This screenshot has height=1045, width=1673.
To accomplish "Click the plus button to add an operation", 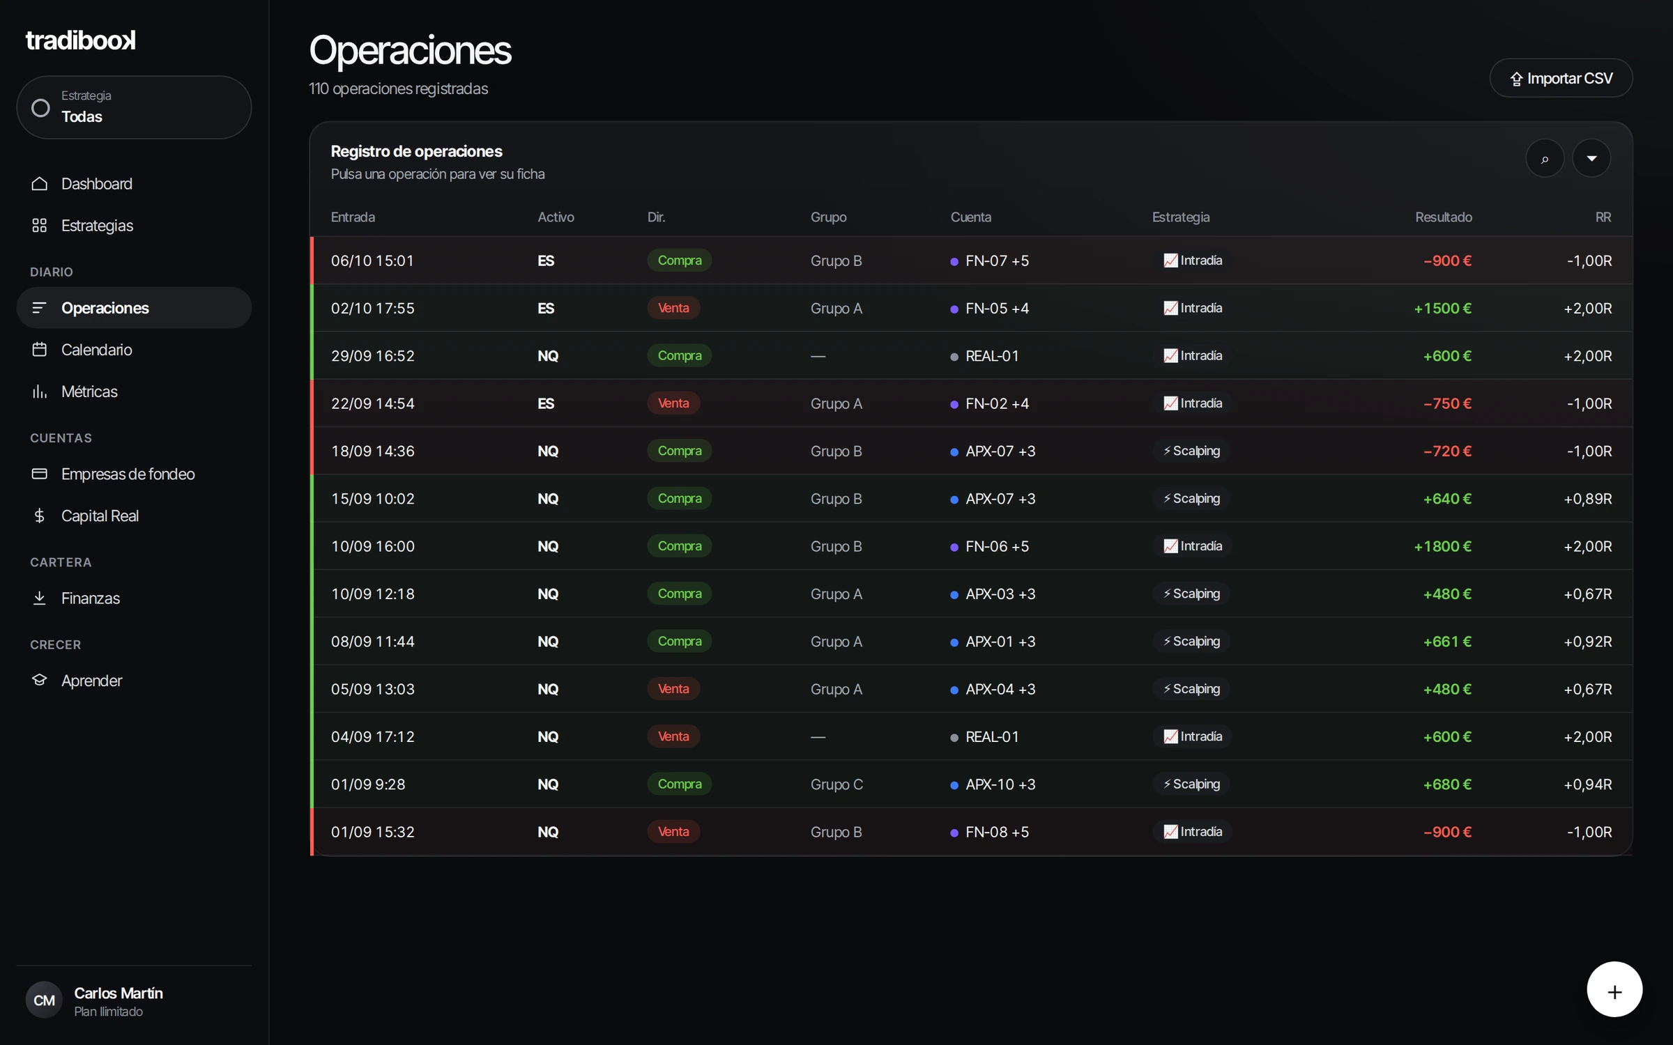I will pos(1614,989).
